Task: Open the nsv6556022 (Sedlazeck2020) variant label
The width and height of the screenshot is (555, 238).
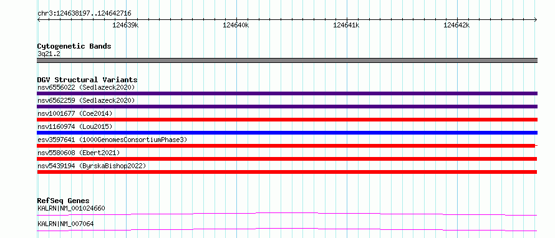Action: coord(86,87)
